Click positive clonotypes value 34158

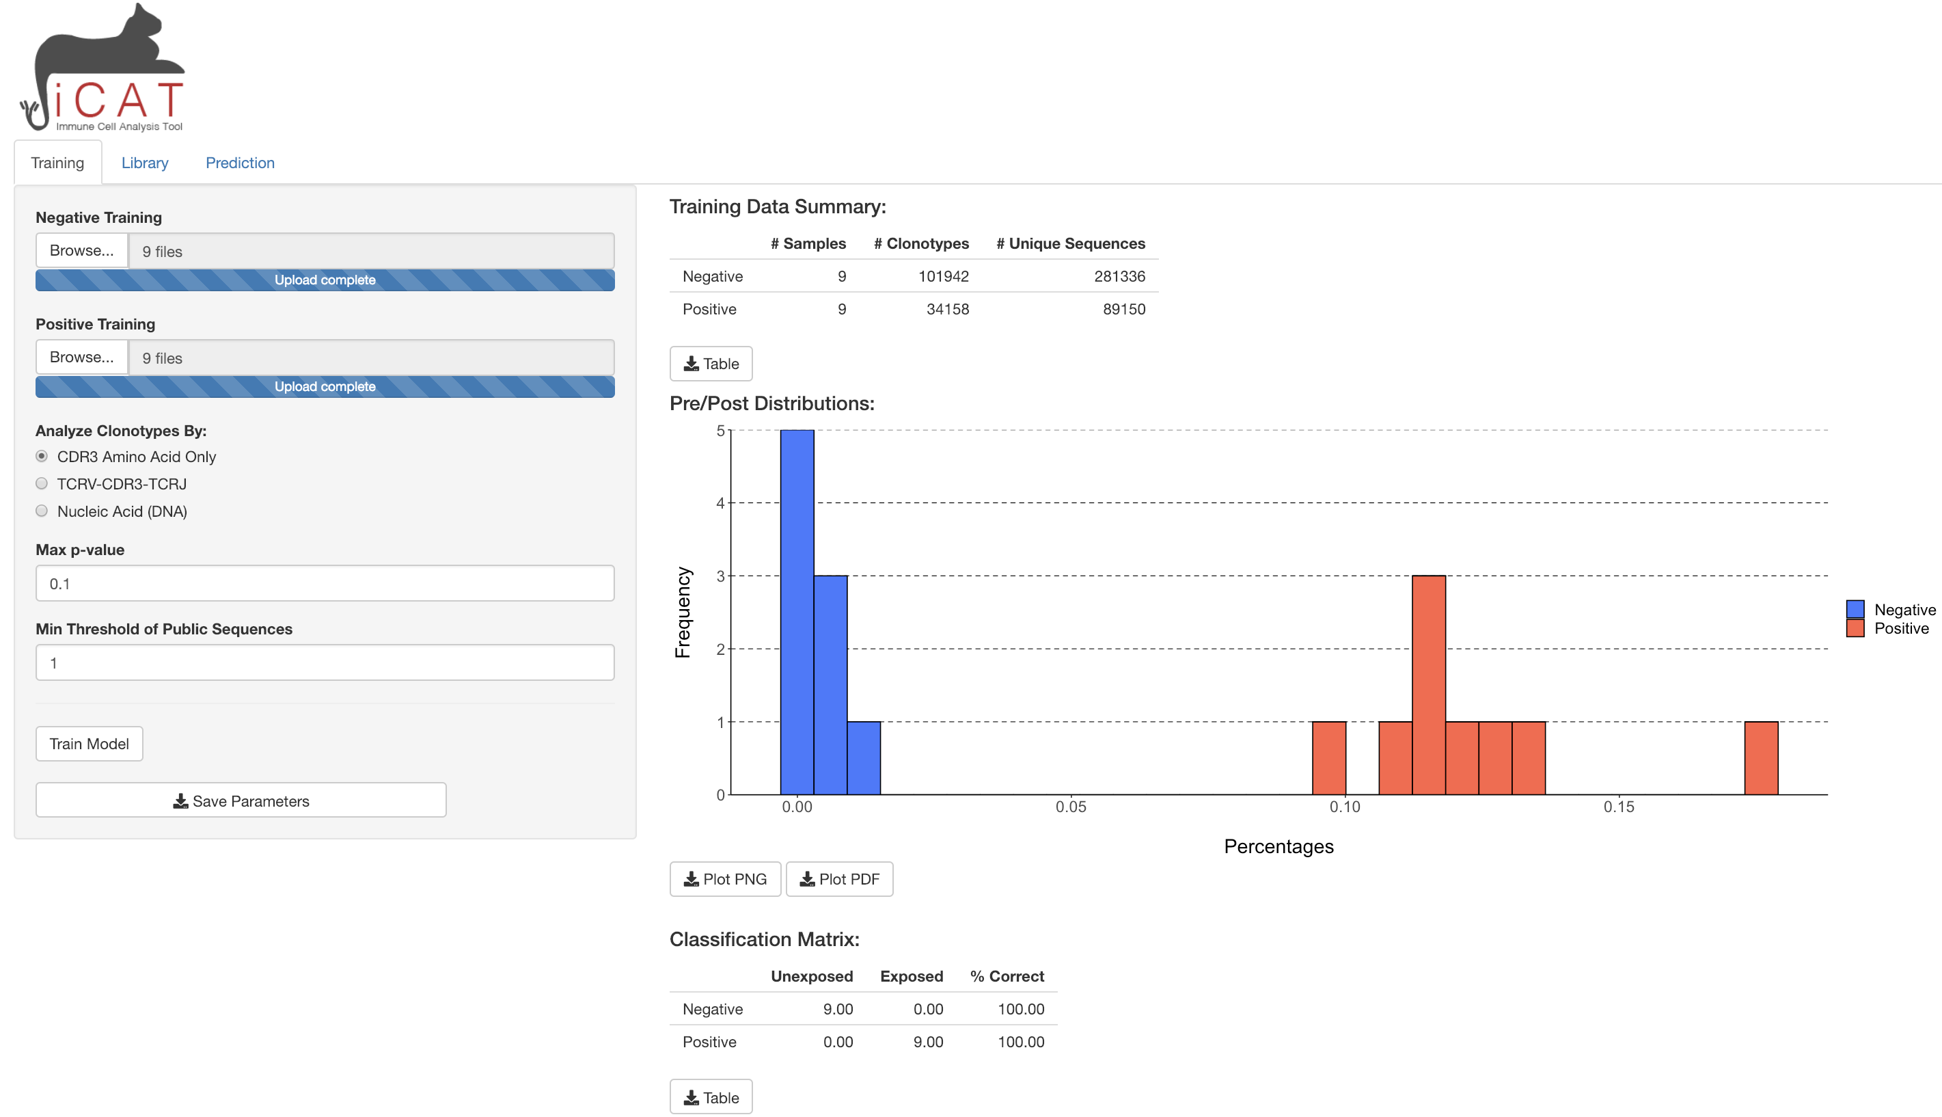948,309
